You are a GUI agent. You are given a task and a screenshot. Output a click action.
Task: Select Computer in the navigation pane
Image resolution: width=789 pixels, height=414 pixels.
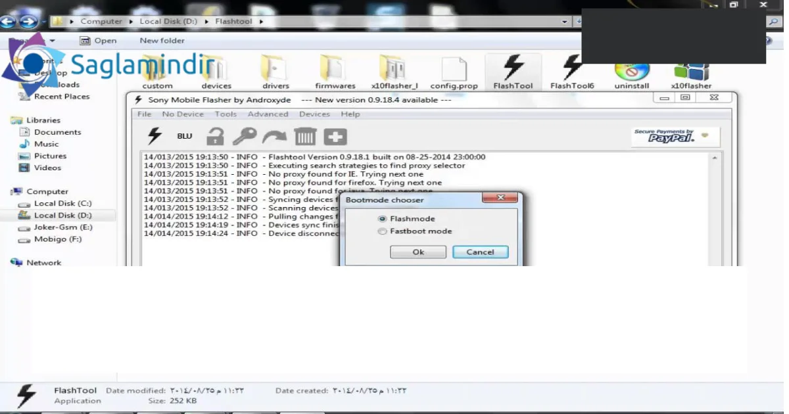click(x=40, y=191)
